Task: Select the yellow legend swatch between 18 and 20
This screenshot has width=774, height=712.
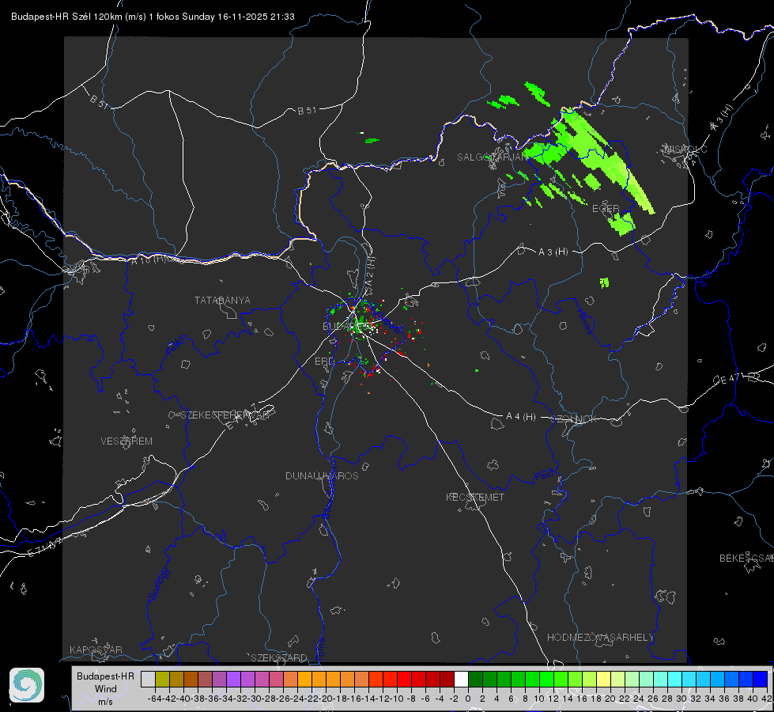Action: point(603,679)
